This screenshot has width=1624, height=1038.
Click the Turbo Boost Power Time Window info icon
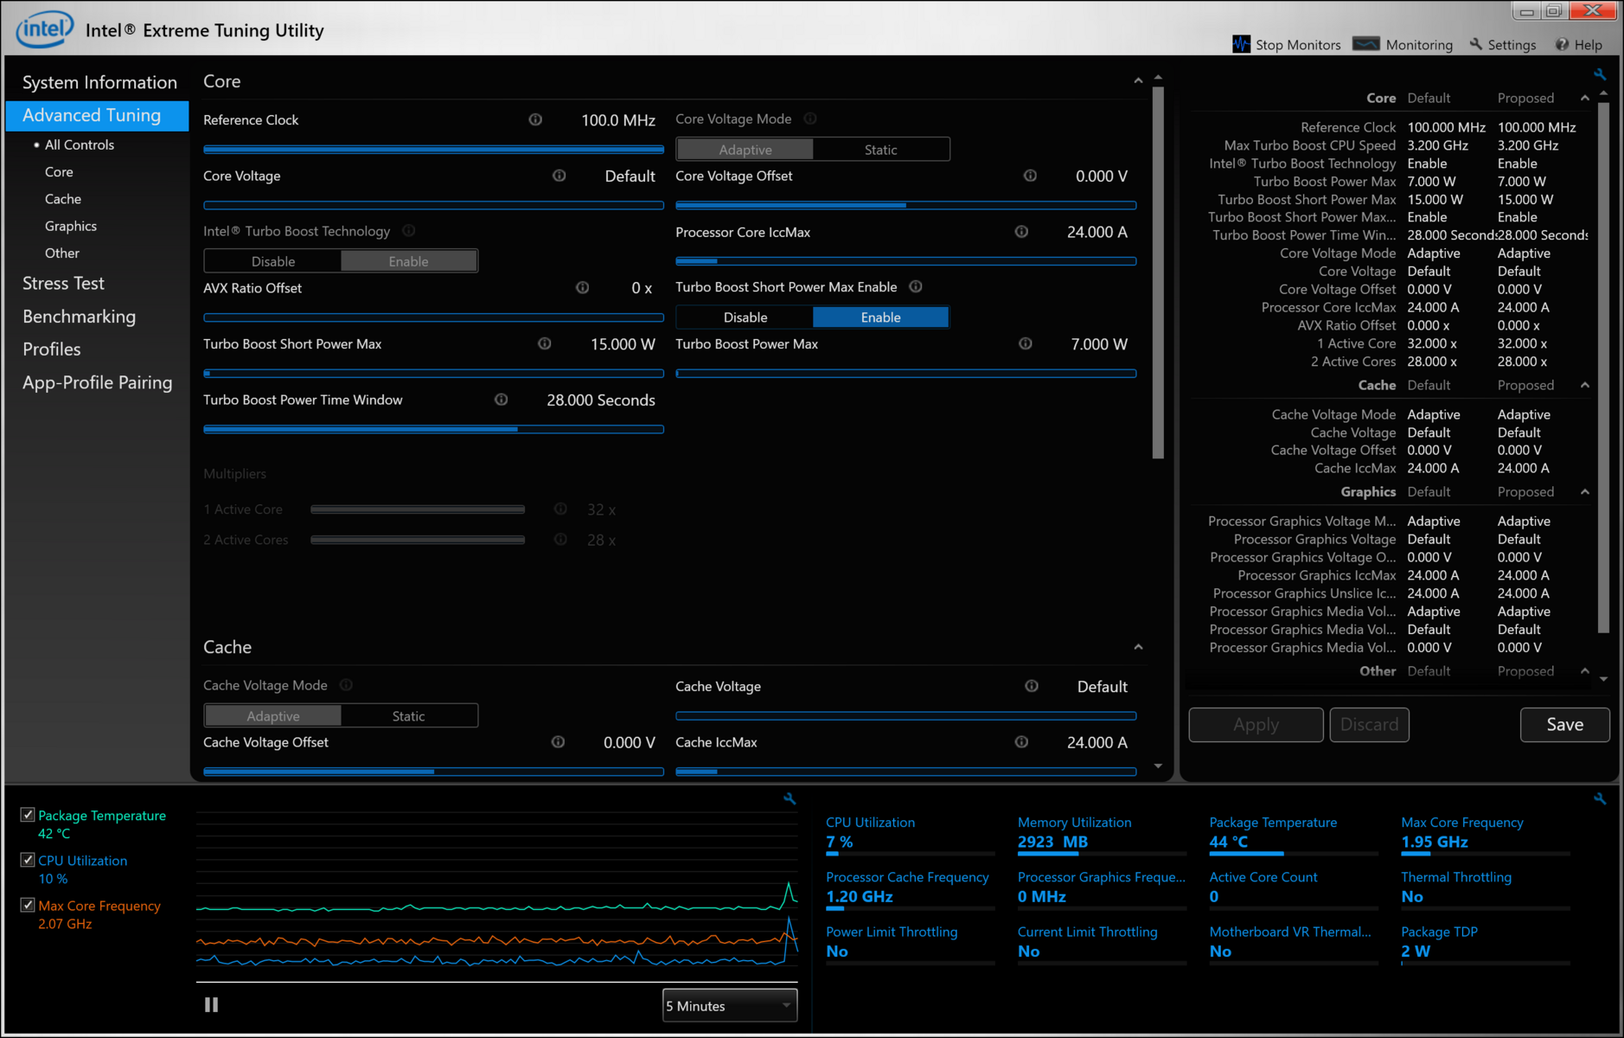click(x=501, y=400)
